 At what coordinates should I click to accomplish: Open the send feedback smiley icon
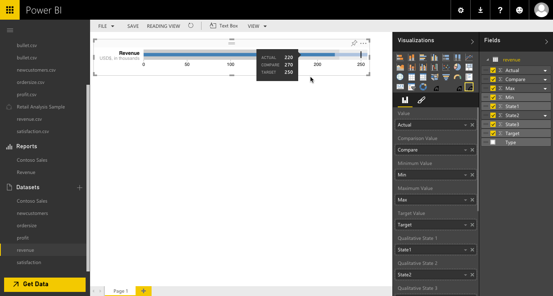pyautogui.click(x=519, y=10)
